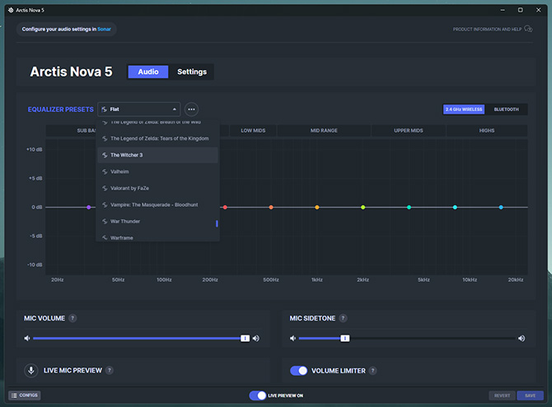Select 2.4 GHz Wireless mode
552x407 pixels.
tap(464, 110)
